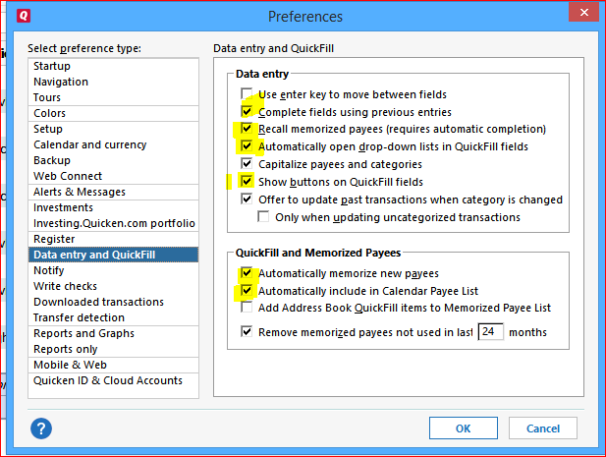606x457 pixels.
Task: Select Navigation in preference list
Action: (x=113, y=82)
